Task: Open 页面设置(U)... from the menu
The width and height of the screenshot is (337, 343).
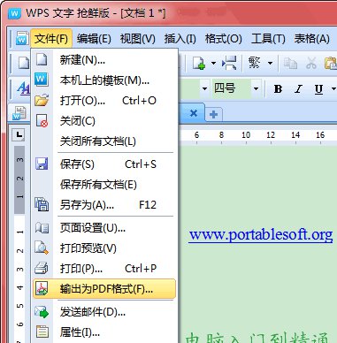Action: point(104,228)
